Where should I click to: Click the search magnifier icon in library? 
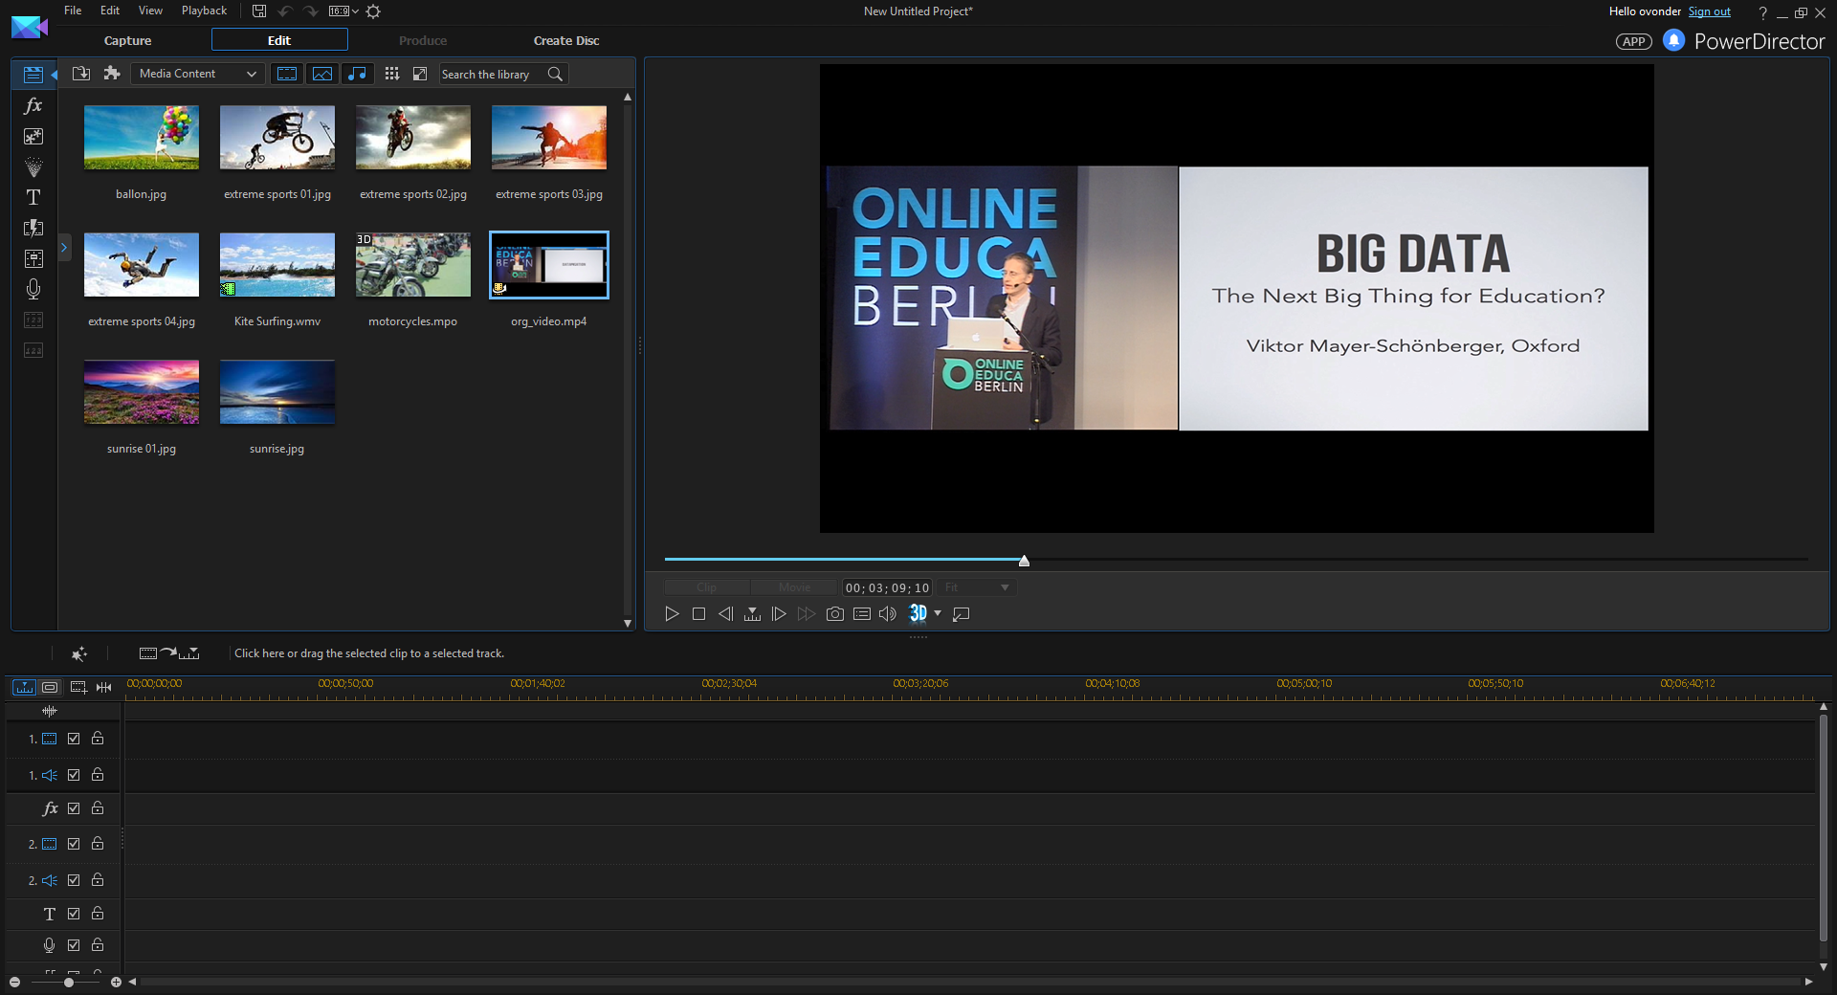[x=555, y=74]
